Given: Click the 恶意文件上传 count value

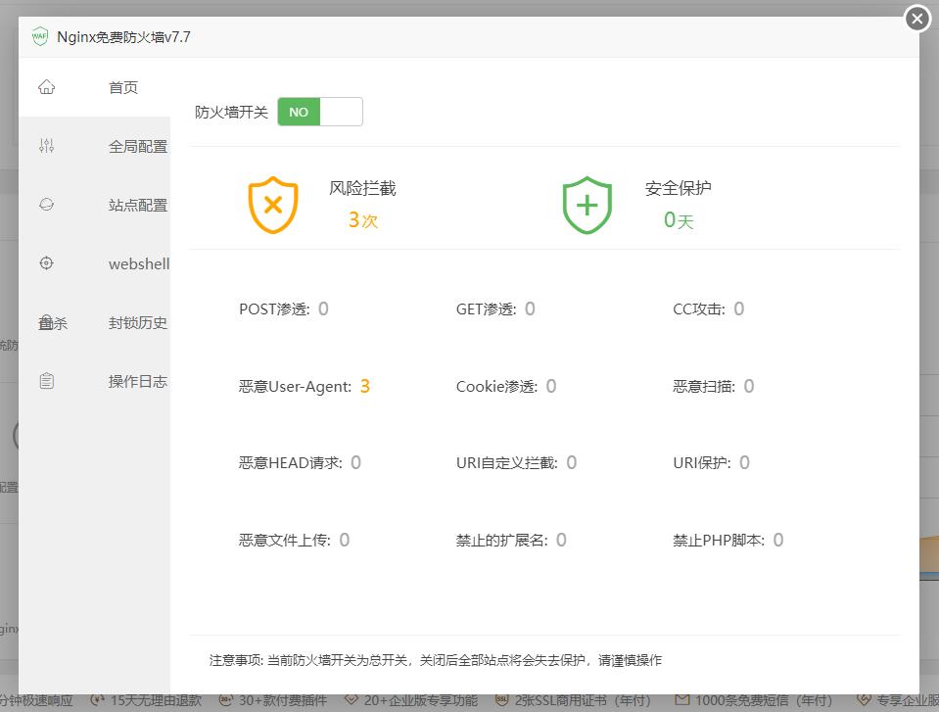Looking at the screenshot, I should 345,540.
